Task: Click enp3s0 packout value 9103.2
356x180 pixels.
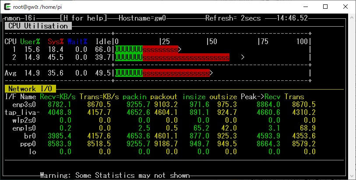Action: coord(166,104)
